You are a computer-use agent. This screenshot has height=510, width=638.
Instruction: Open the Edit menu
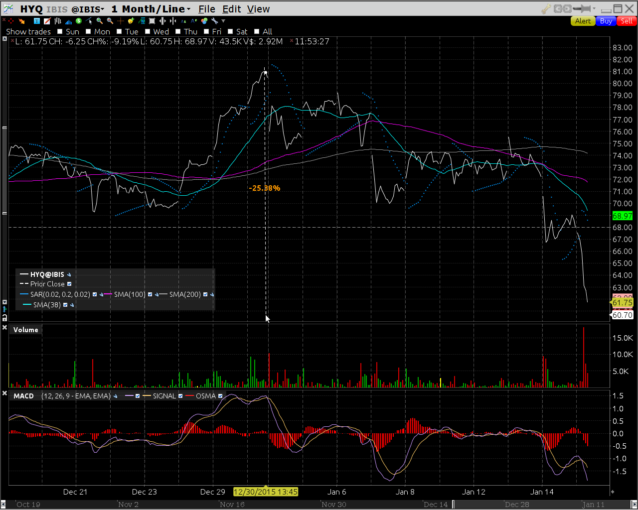(x=232, y=9)
